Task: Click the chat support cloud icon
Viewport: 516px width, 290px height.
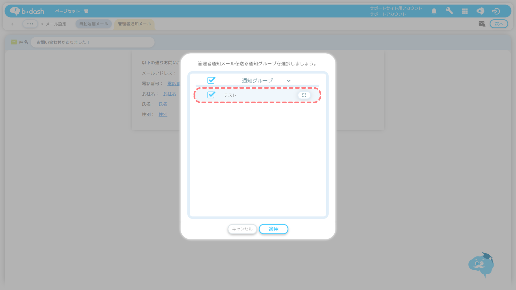Action: coord(480,11)
